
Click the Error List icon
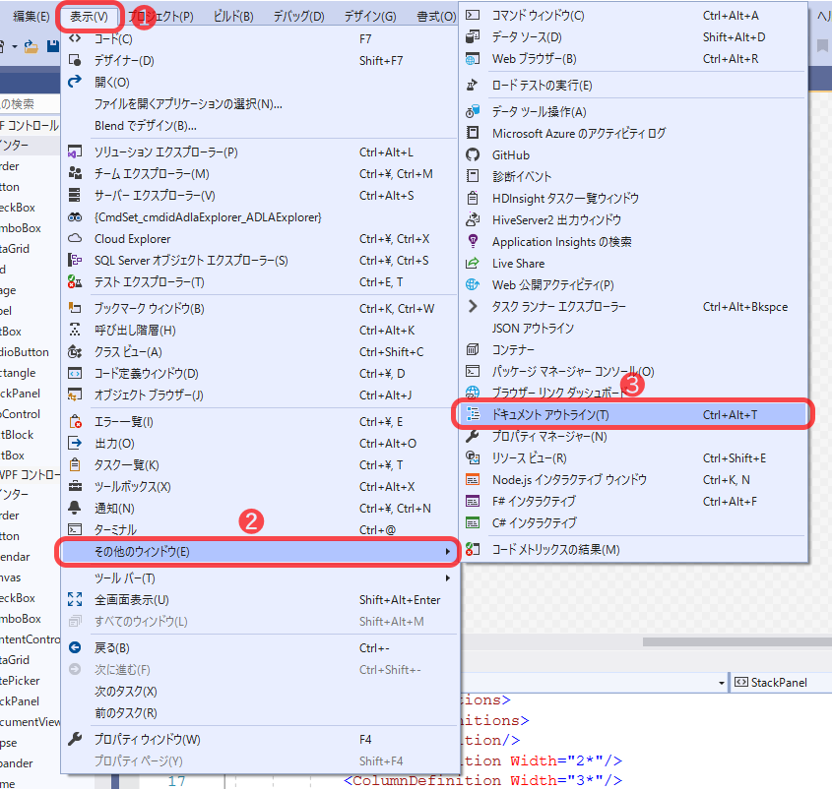tap(75, 421)
